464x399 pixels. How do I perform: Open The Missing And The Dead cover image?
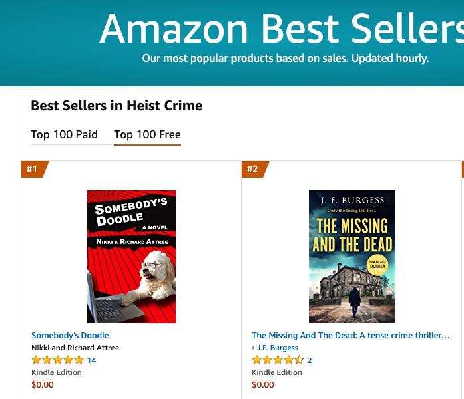[351, 257]
